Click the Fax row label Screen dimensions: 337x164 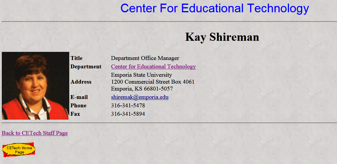(x=75, y=114)
